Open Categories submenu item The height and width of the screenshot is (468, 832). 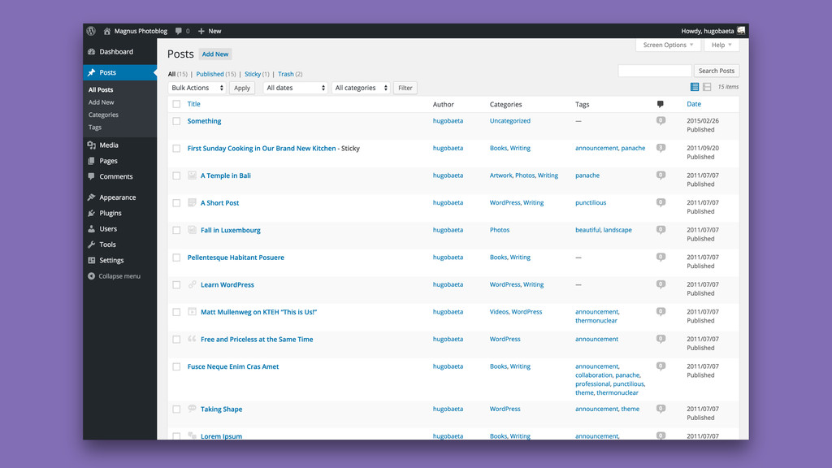coord(103,115)
